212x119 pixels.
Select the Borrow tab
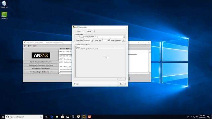[79, 31]
